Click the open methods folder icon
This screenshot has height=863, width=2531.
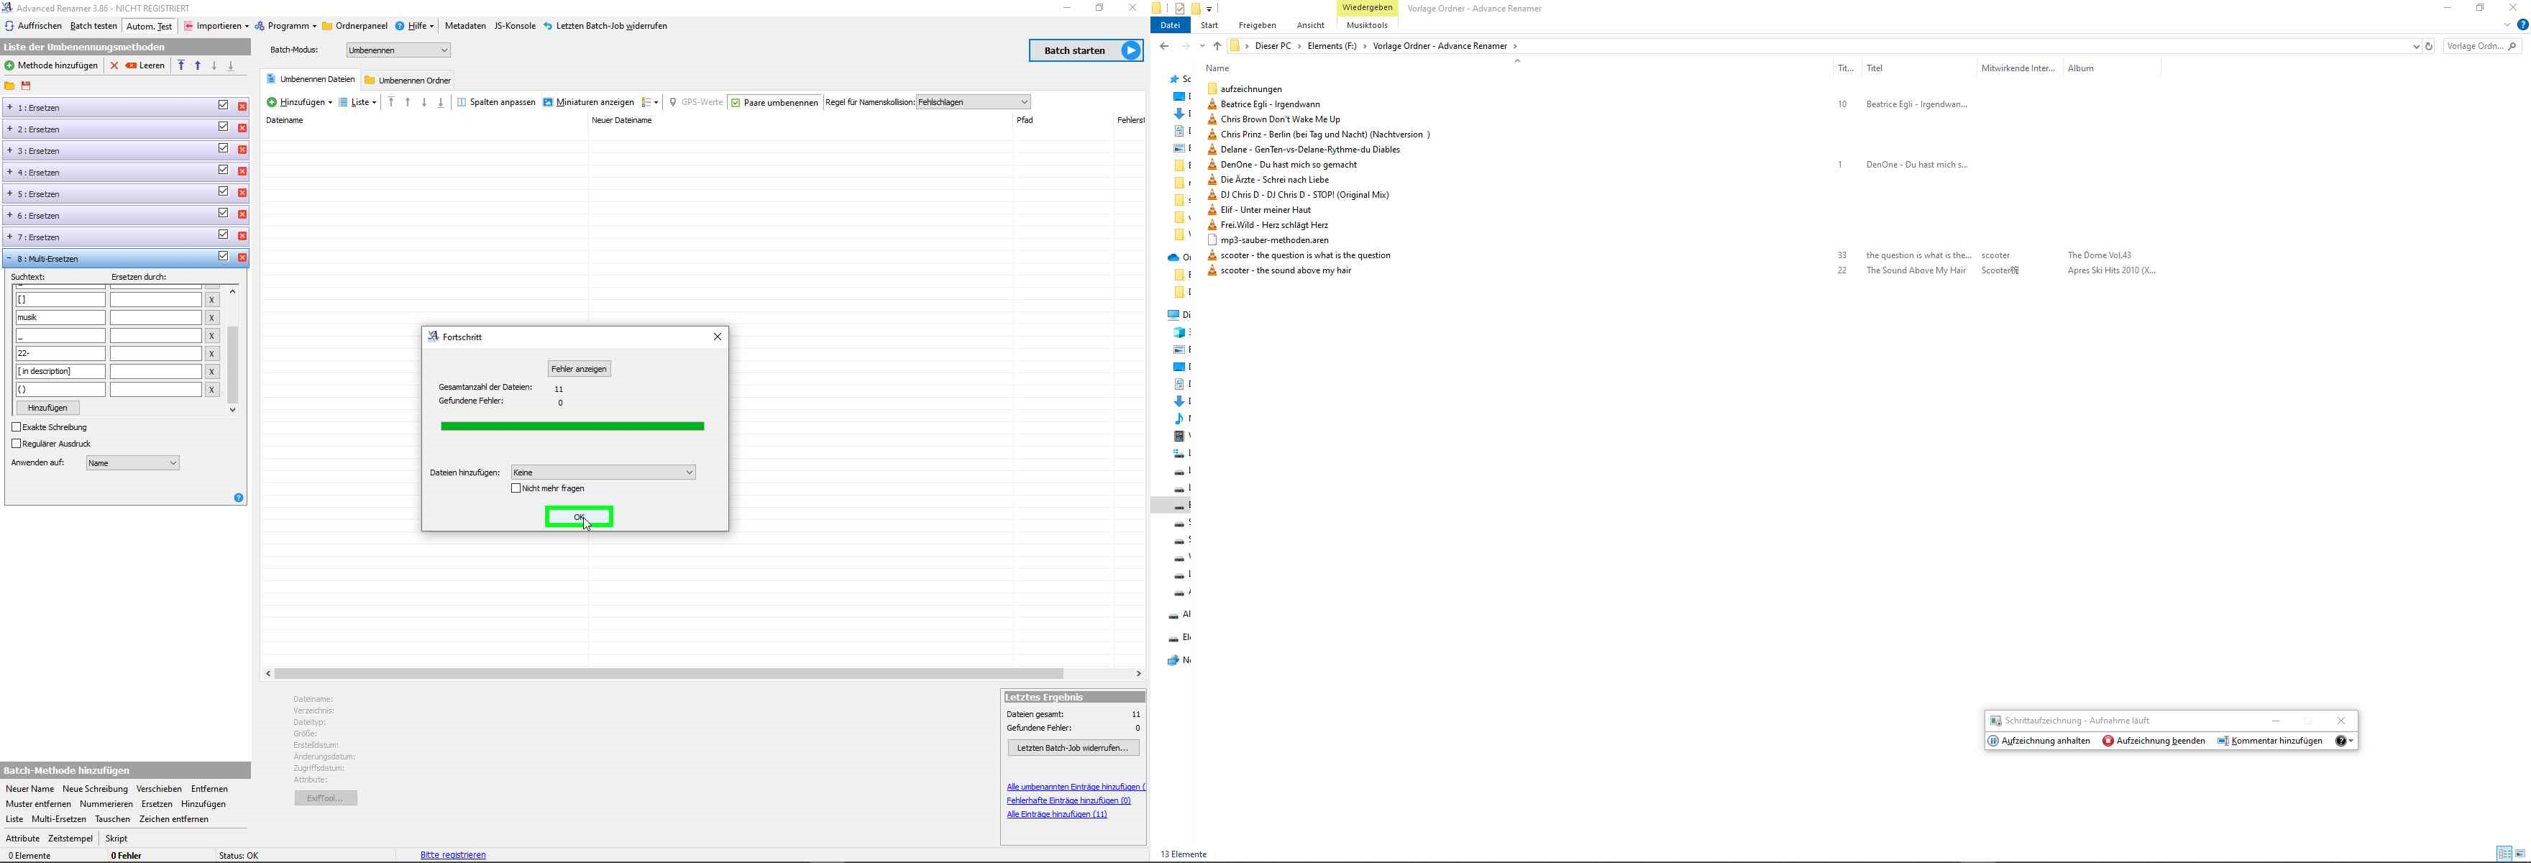[10, 86]
